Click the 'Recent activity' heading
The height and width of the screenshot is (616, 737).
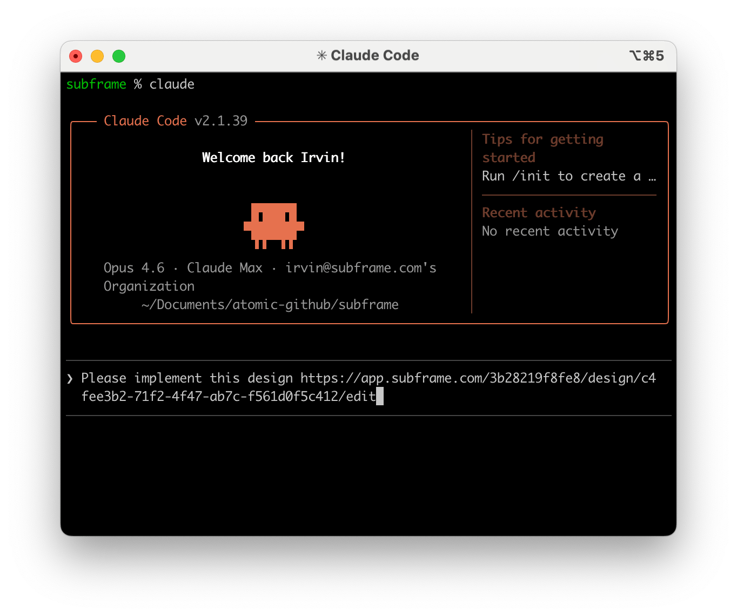click(539, 213)
